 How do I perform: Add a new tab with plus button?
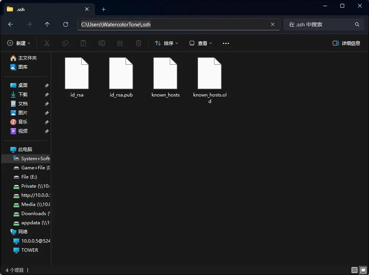point(103,9)
